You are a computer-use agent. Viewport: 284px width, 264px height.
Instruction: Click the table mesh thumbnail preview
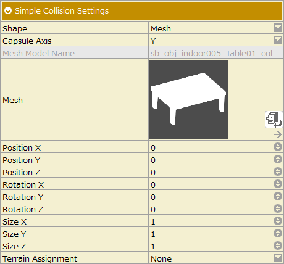(188, 99)
